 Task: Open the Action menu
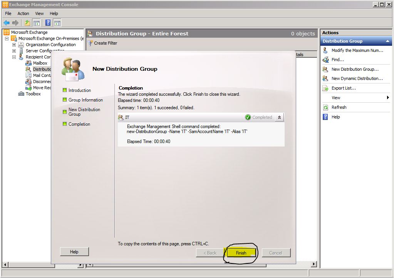23,13
